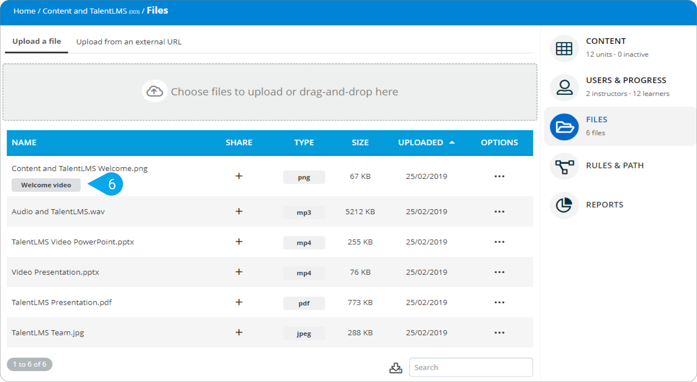
Task: Share Content and TalentLMS Welcome.png file
Action: tap(239, 176)
